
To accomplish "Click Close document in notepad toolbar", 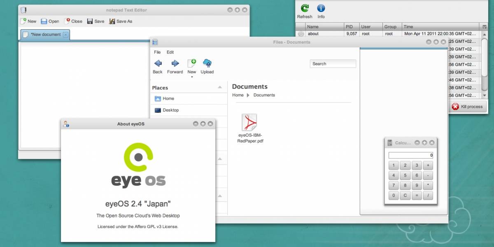I will click(x=73, y=21).
